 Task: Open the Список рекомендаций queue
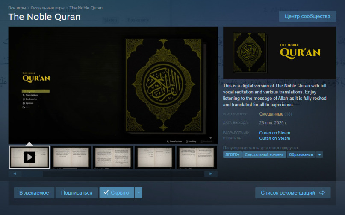click(x=293, y=193)
